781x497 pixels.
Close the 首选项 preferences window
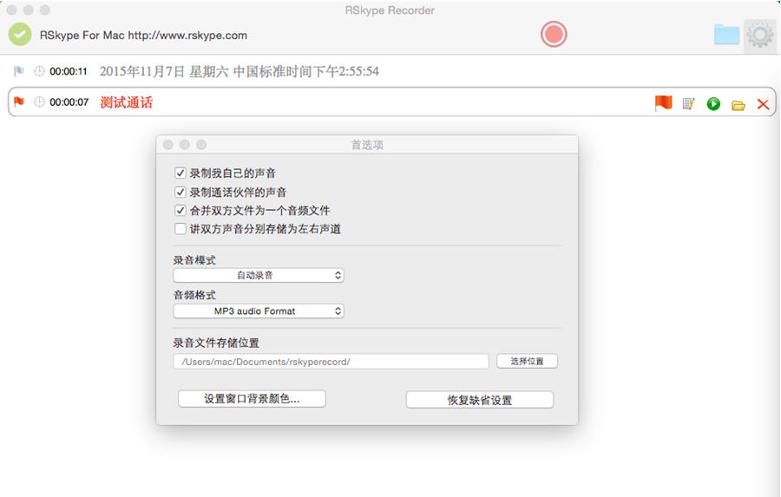click(x=167, y=145)
